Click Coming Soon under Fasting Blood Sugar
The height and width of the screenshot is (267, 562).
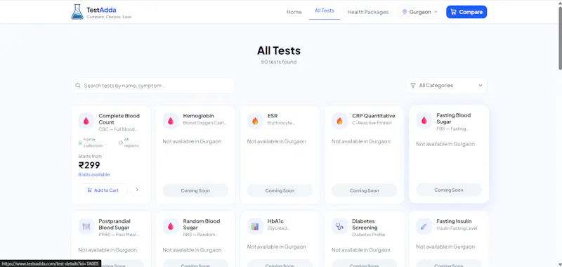[449, 190]
